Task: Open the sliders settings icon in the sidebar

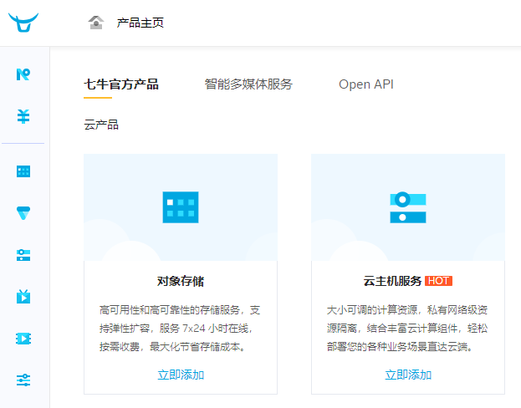Action: pyautogui.click(x=23, y=380)
